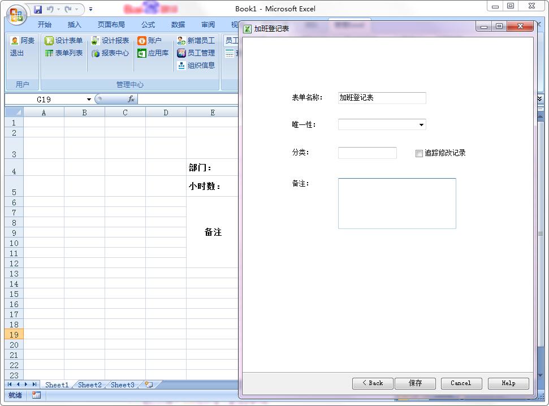549x406 pixels.
Task: Enable the 追踪修改记录 checkbox
Action: (419, 153)
